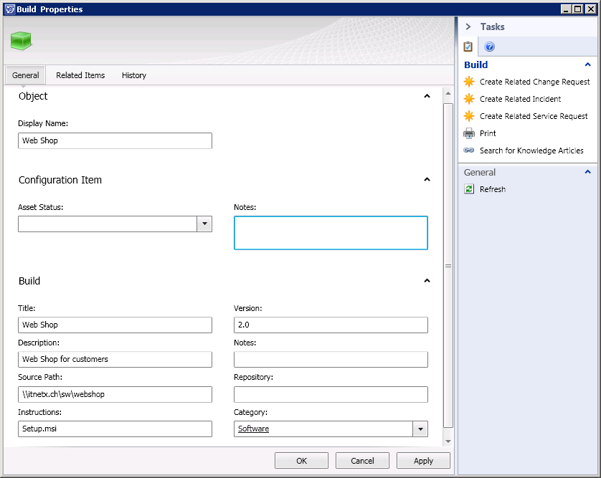601x478 pixels.
Task: Click the Print printer icon
Action: point(469,133)
